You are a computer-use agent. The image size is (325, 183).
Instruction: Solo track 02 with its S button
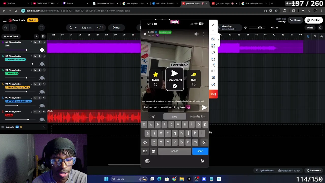tap(39, 56)
